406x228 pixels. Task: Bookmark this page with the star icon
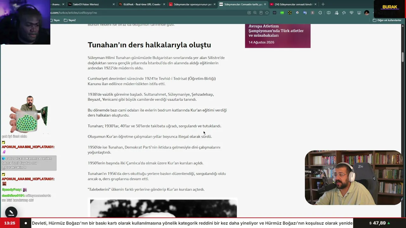[267, 13]
